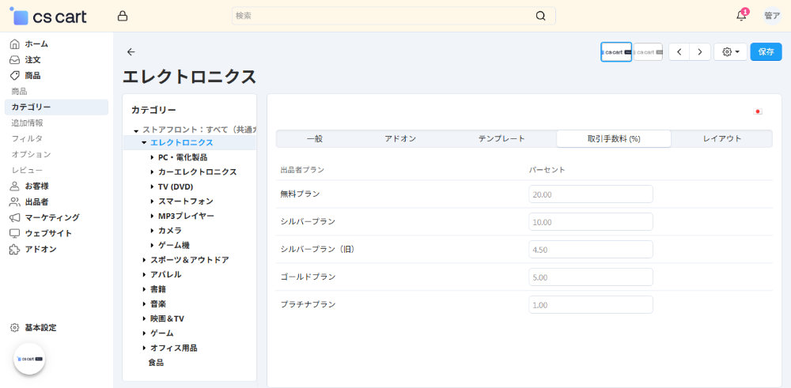Collapse the エレクトロニクス category tree
Viewport: 791px width, 388px height.
click(x=144, y=143)
